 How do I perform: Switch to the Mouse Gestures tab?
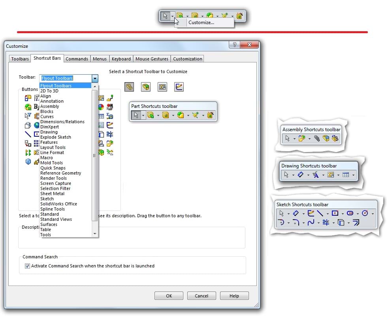pos(152,59)
